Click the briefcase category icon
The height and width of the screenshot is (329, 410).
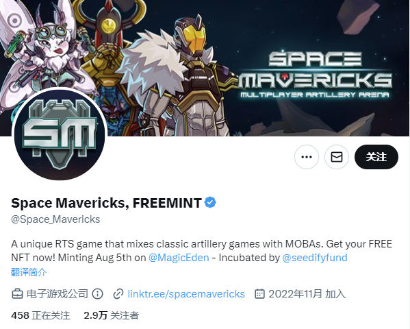(x=17, y=294)
